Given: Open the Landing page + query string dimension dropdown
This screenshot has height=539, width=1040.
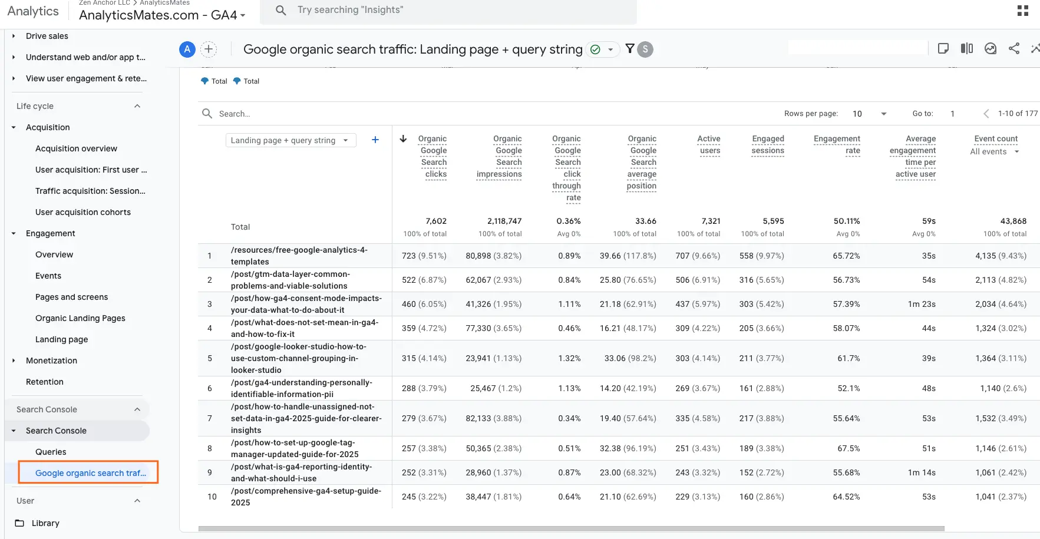Looking at the screenshot, I should pos(290,140).
